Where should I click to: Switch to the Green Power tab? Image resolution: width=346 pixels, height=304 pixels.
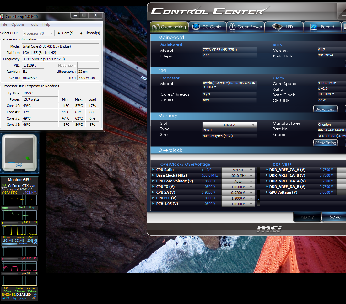[x=246, y=27]
